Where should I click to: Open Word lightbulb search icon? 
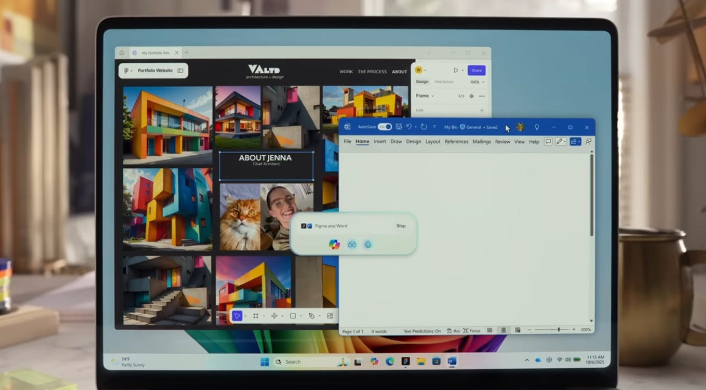(537, 127)
